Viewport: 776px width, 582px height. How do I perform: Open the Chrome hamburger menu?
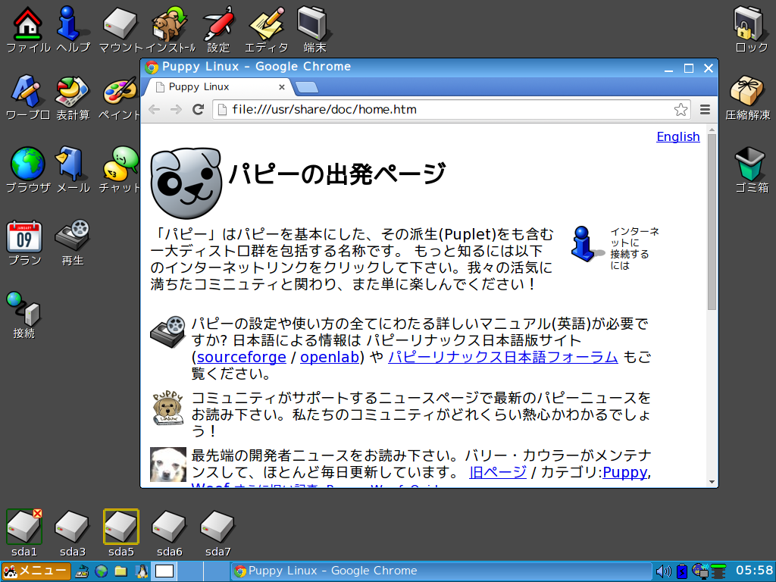(x=706, y=109)
